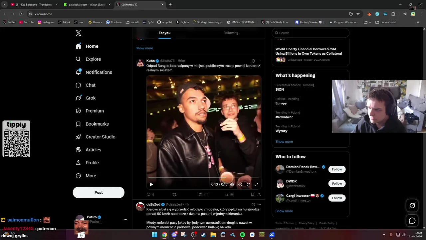Open Patiro account menu dots
This screenshot has width=426, height=240.
125,219
